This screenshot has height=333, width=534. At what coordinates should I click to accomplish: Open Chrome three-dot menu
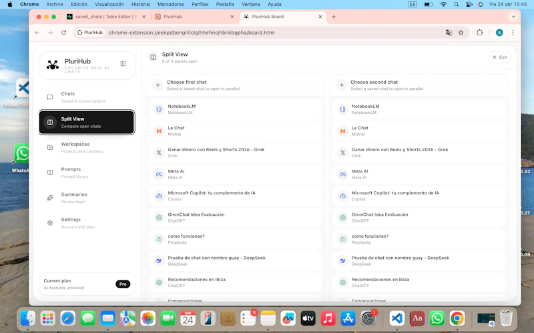(x=513, y=33)
